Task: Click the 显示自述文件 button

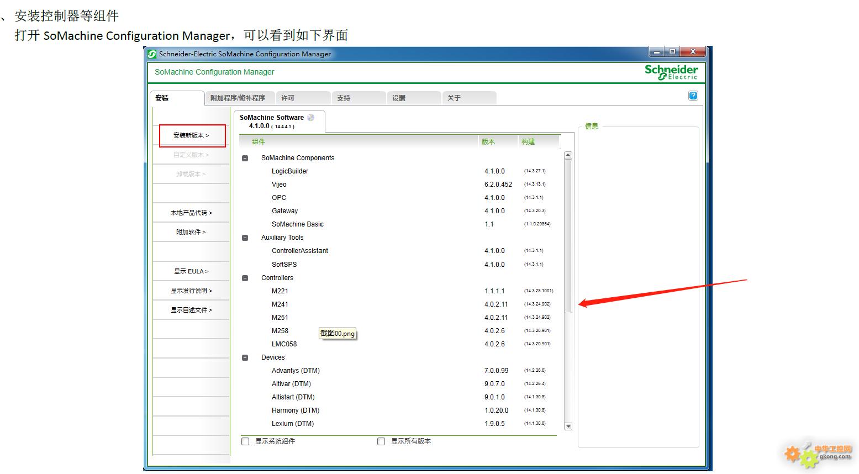Action: coord(191,310)
